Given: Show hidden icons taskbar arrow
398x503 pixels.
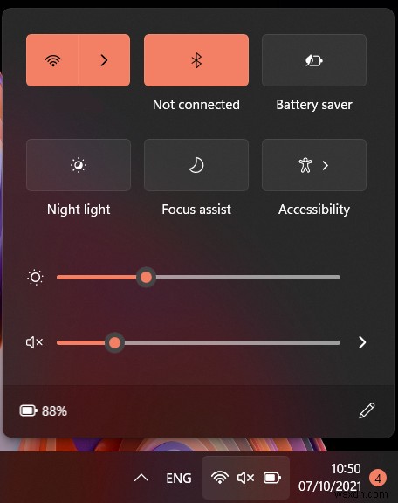Looking at the screenshot, I should [x=141, y=478].
